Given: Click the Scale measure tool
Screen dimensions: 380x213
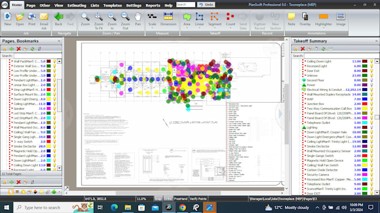Looking at the screenshot, I should click(x=152, y=19).
